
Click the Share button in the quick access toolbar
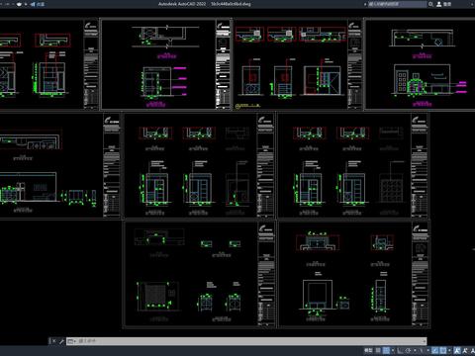tap(38, 4)
